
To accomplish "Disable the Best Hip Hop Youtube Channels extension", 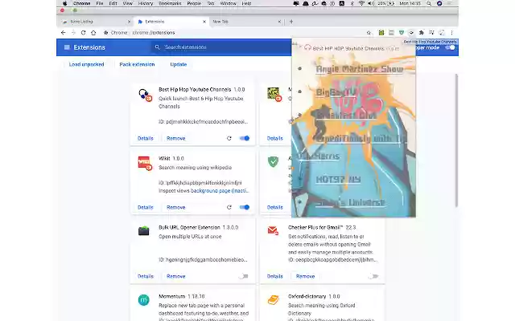I will point(245,138).
